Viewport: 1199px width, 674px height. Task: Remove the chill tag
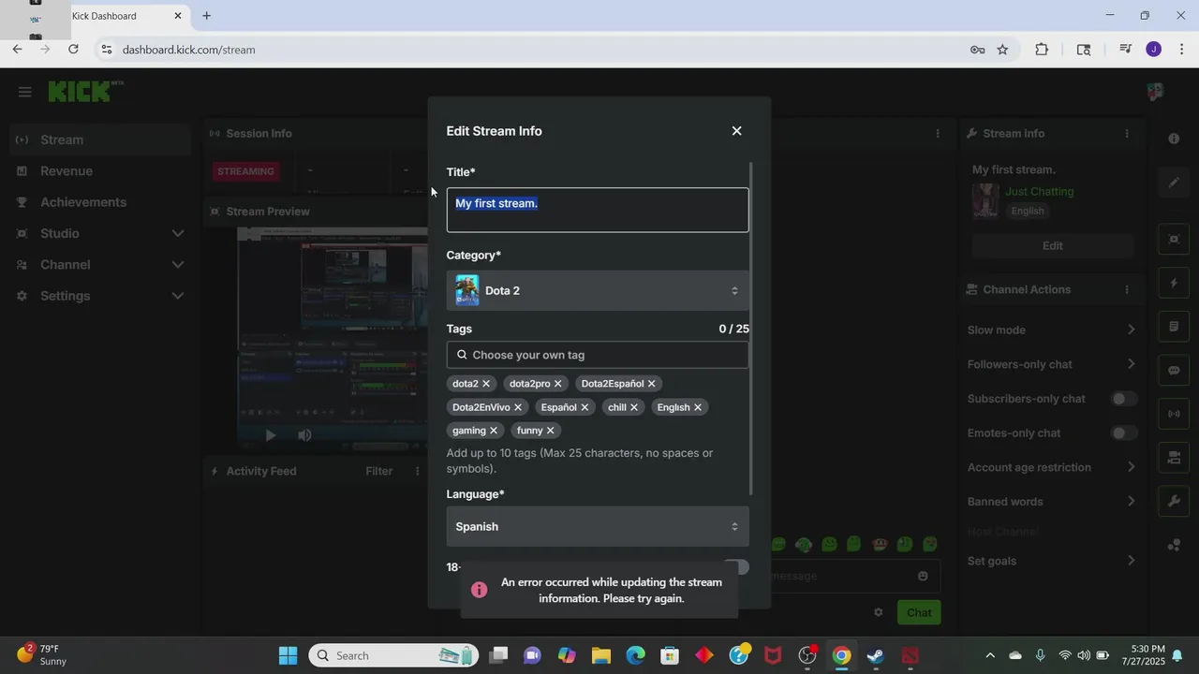click(634, 407)
